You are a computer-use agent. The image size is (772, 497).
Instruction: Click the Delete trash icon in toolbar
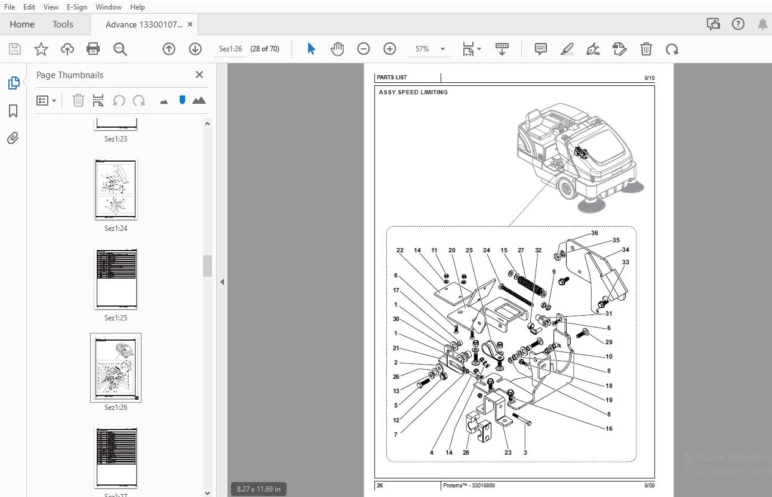pyautogui.click(x=646, y=49)
